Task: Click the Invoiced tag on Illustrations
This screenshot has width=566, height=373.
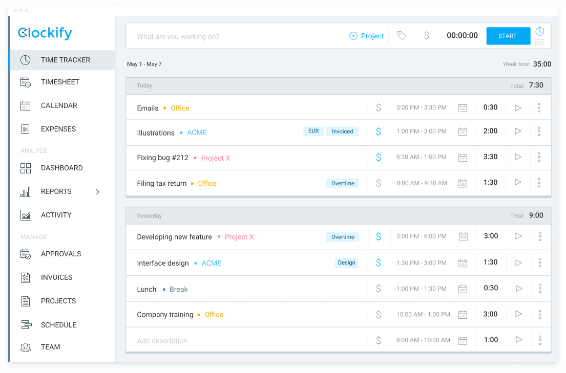Action: [343, 131]
